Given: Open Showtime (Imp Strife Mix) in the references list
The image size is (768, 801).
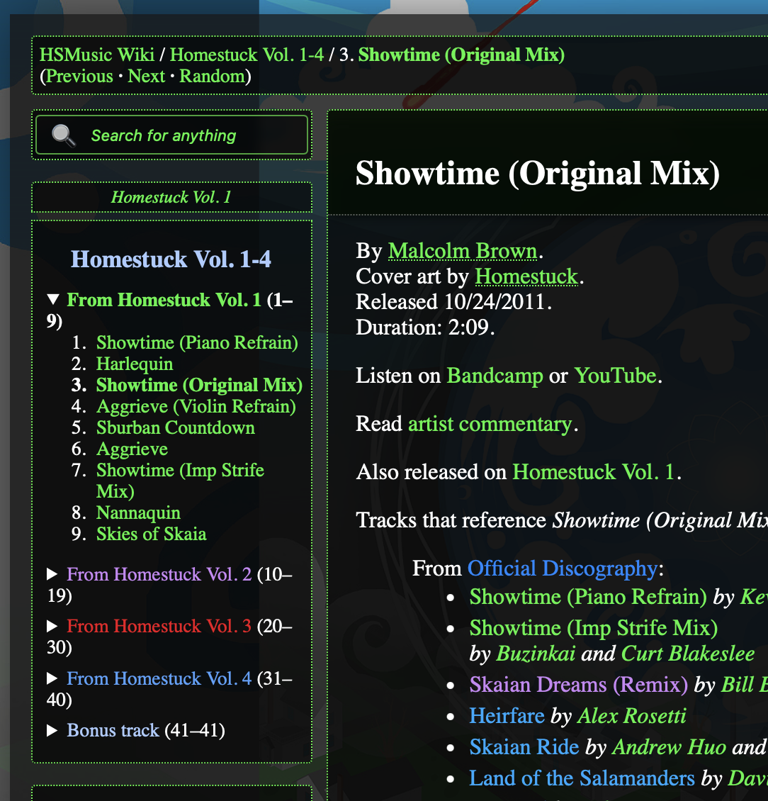Looking at the screenshot, I should coord(594,628).
